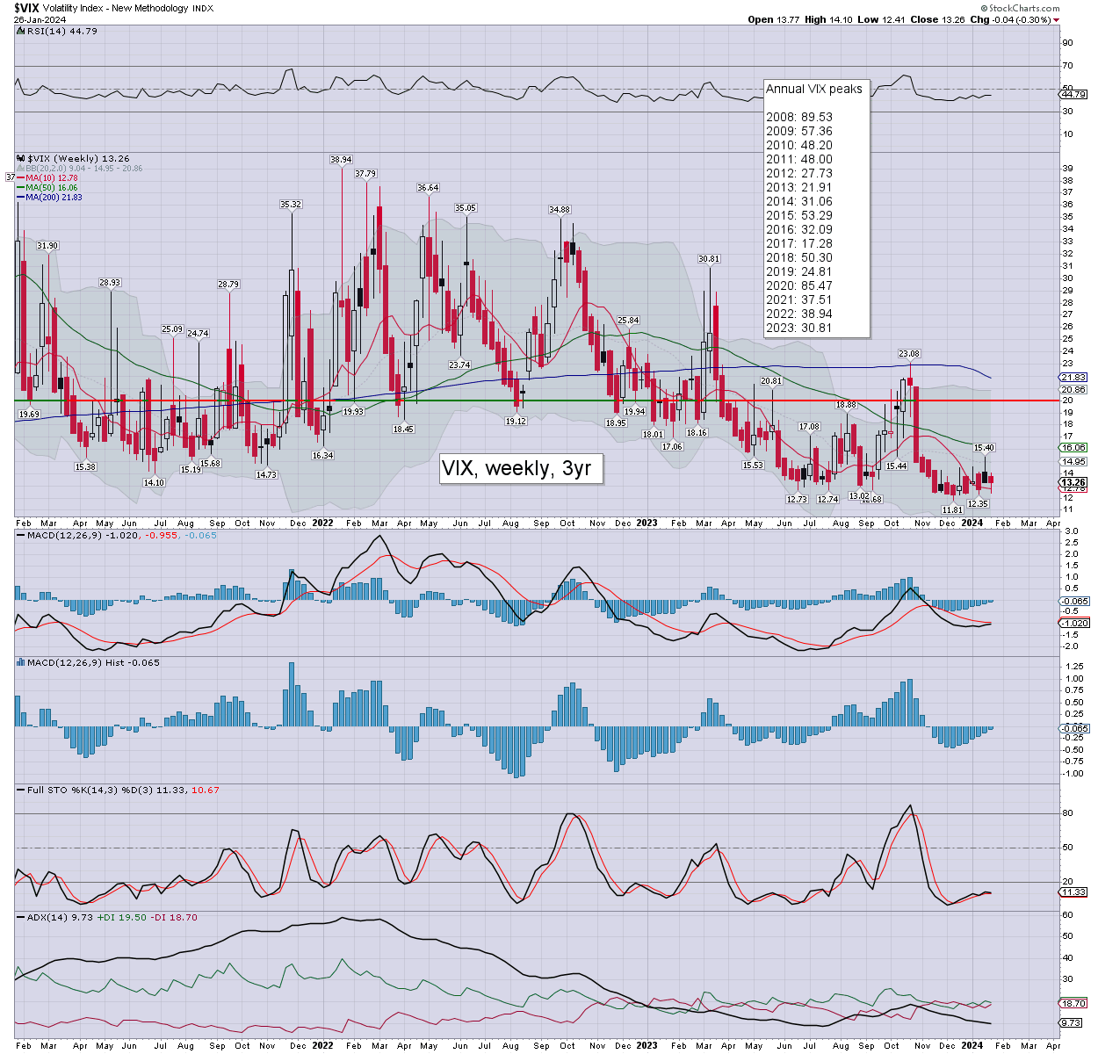Viewport: 1098px width, 1054px height.
Task: Click the 11.81 low price label
Action: coord(952,509)
